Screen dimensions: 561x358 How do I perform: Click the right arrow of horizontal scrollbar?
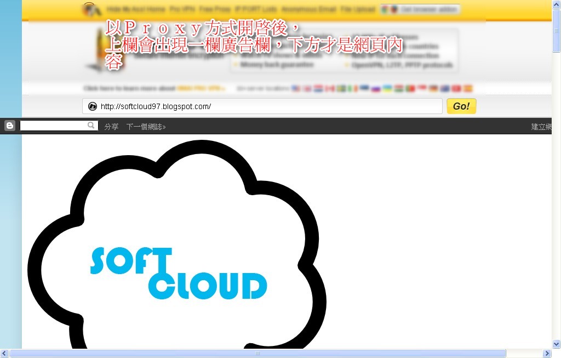pos(547,354)
